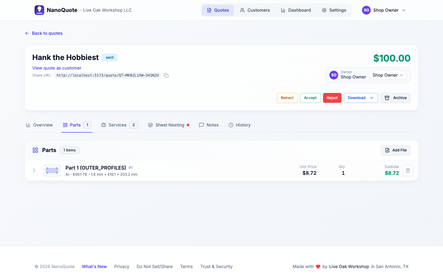Click the back arrow icon
Viewport: 443px width, 277px height.
point(27,33)
